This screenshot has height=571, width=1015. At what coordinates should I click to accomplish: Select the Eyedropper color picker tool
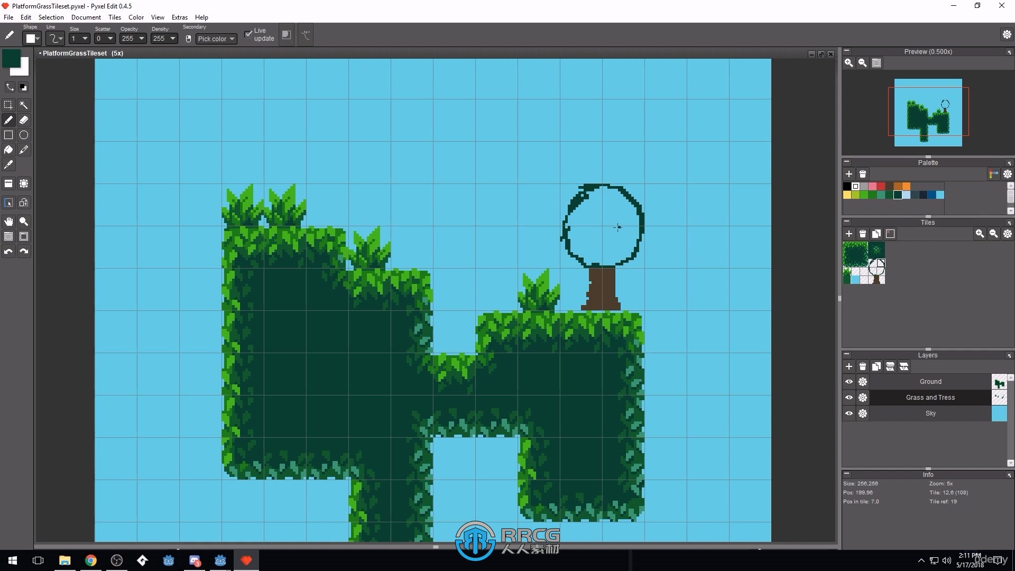(9, 164)
